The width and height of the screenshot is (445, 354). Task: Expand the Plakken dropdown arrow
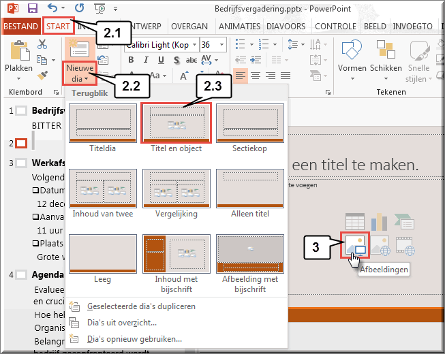click(x=18, y=78)
